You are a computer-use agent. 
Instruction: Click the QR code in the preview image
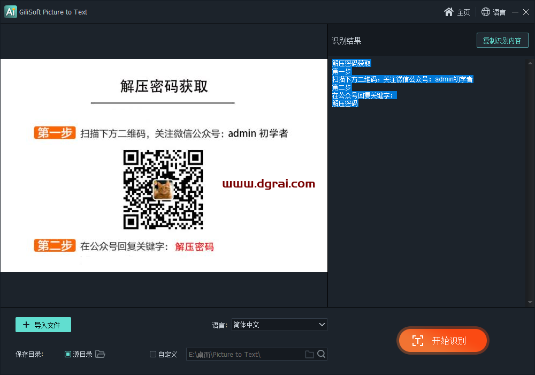point(163,190)
